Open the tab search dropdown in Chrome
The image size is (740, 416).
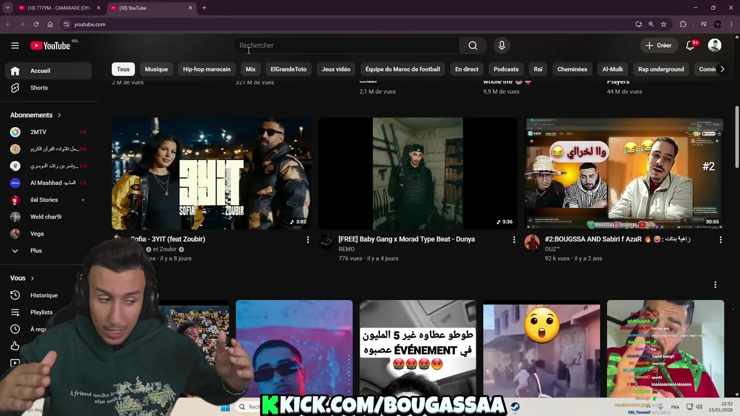coord(8,8)
